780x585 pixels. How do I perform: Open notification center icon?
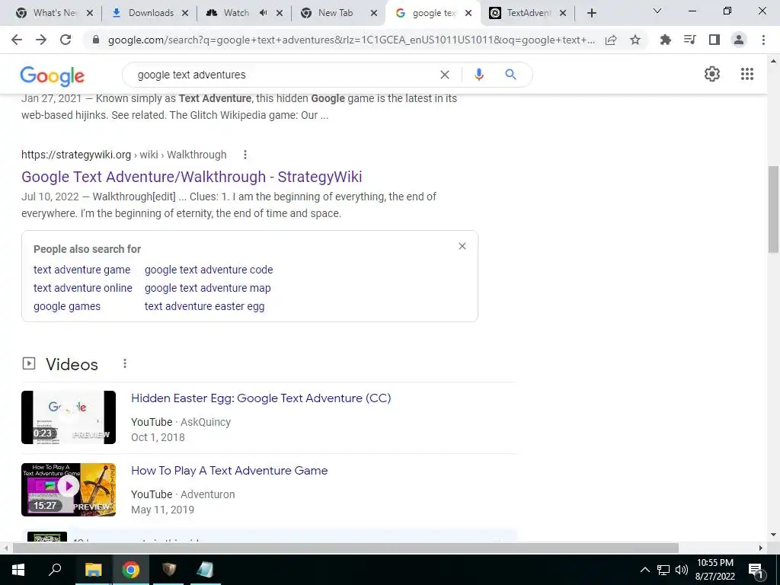click(756, 570)
